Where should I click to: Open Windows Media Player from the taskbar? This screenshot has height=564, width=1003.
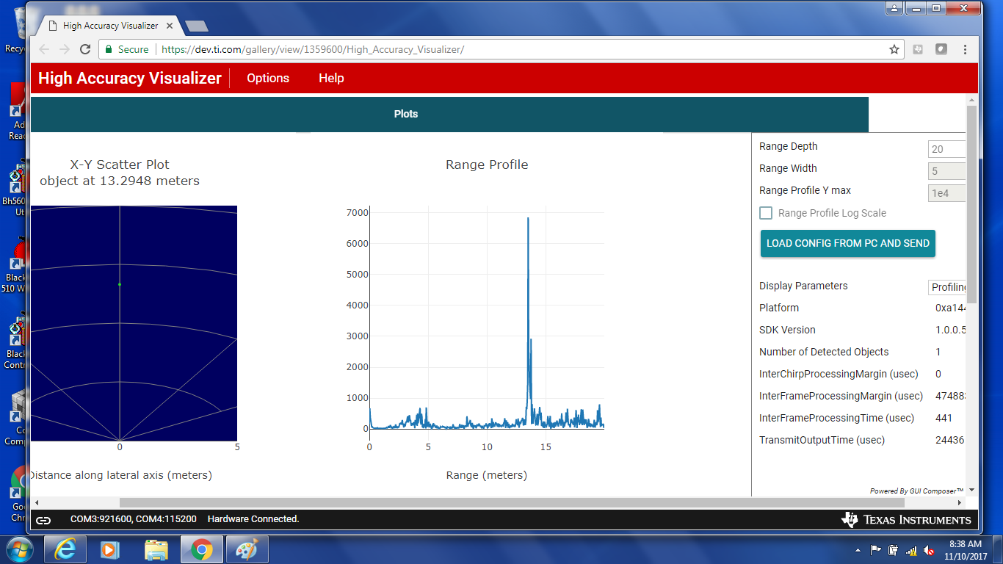[x=110, y=549]
